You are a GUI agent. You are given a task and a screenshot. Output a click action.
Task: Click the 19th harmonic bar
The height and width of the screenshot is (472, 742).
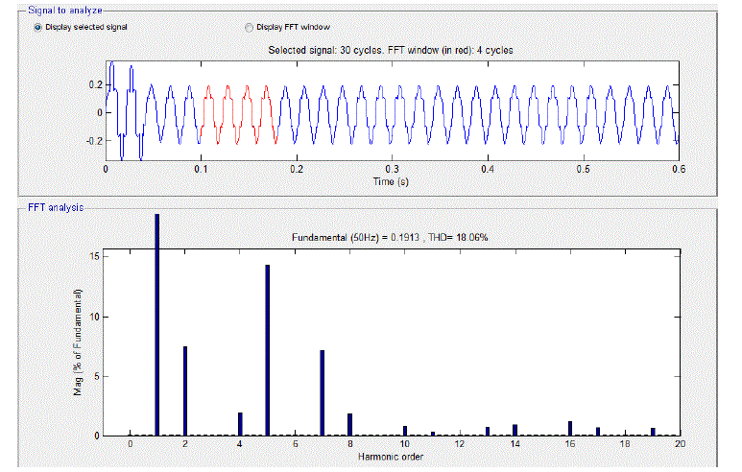[x=653, y=432]
